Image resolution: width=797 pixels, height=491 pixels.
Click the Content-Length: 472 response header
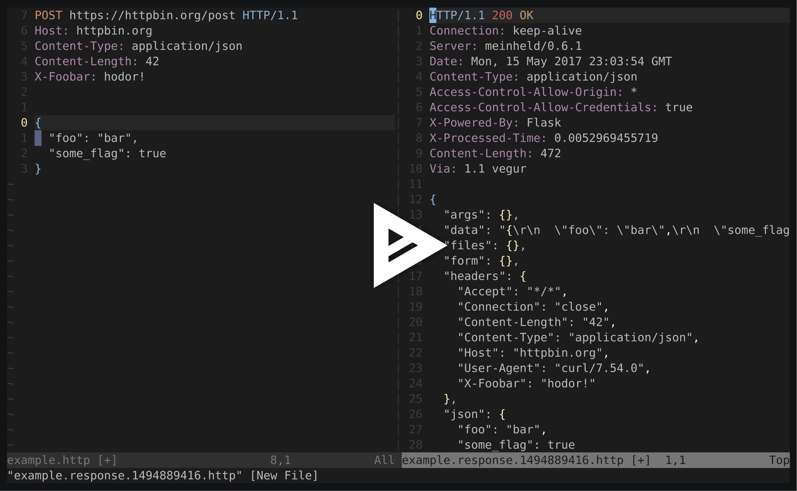(x=495, y=153)
